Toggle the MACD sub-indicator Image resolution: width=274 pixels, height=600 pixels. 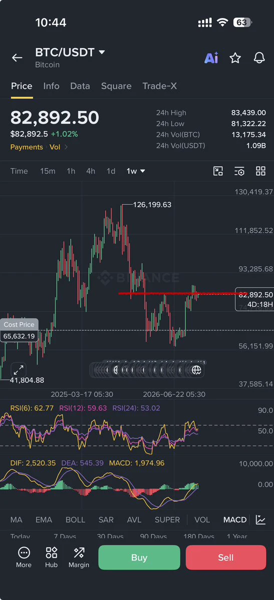pos(235,519)
